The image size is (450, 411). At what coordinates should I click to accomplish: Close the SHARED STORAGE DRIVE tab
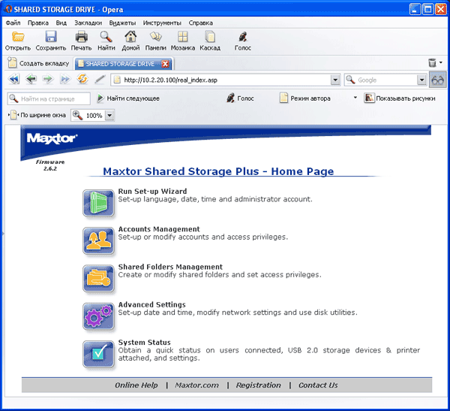tap(165, 64)
